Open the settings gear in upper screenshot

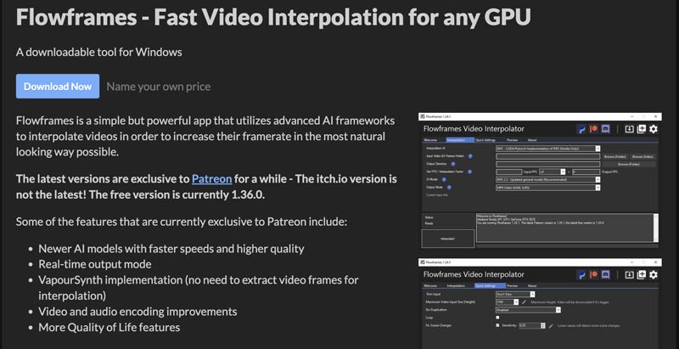[x=653, y=129]
